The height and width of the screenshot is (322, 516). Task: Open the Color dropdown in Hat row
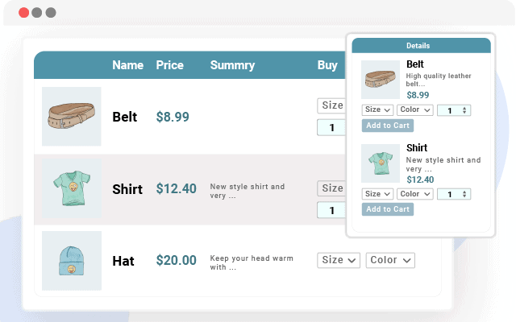[x=390, y=260]
